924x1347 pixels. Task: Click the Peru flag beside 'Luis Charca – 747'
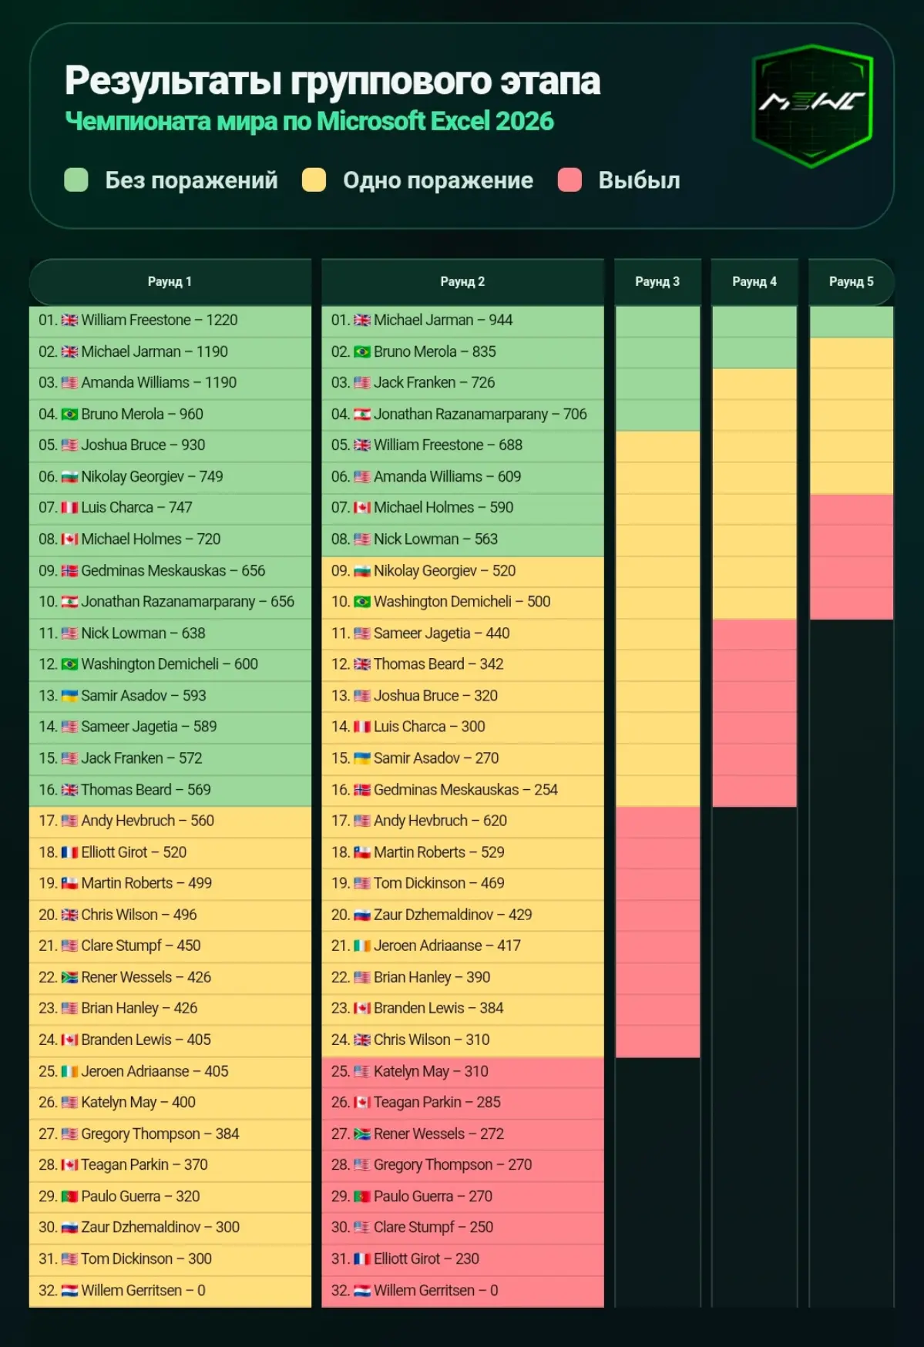click(69, 508)
